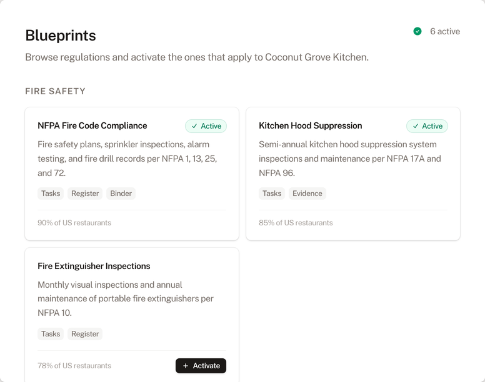Toggle Active status on Kitchen Hood Suppression
The image size is (485, 382).
click(427, 126)
